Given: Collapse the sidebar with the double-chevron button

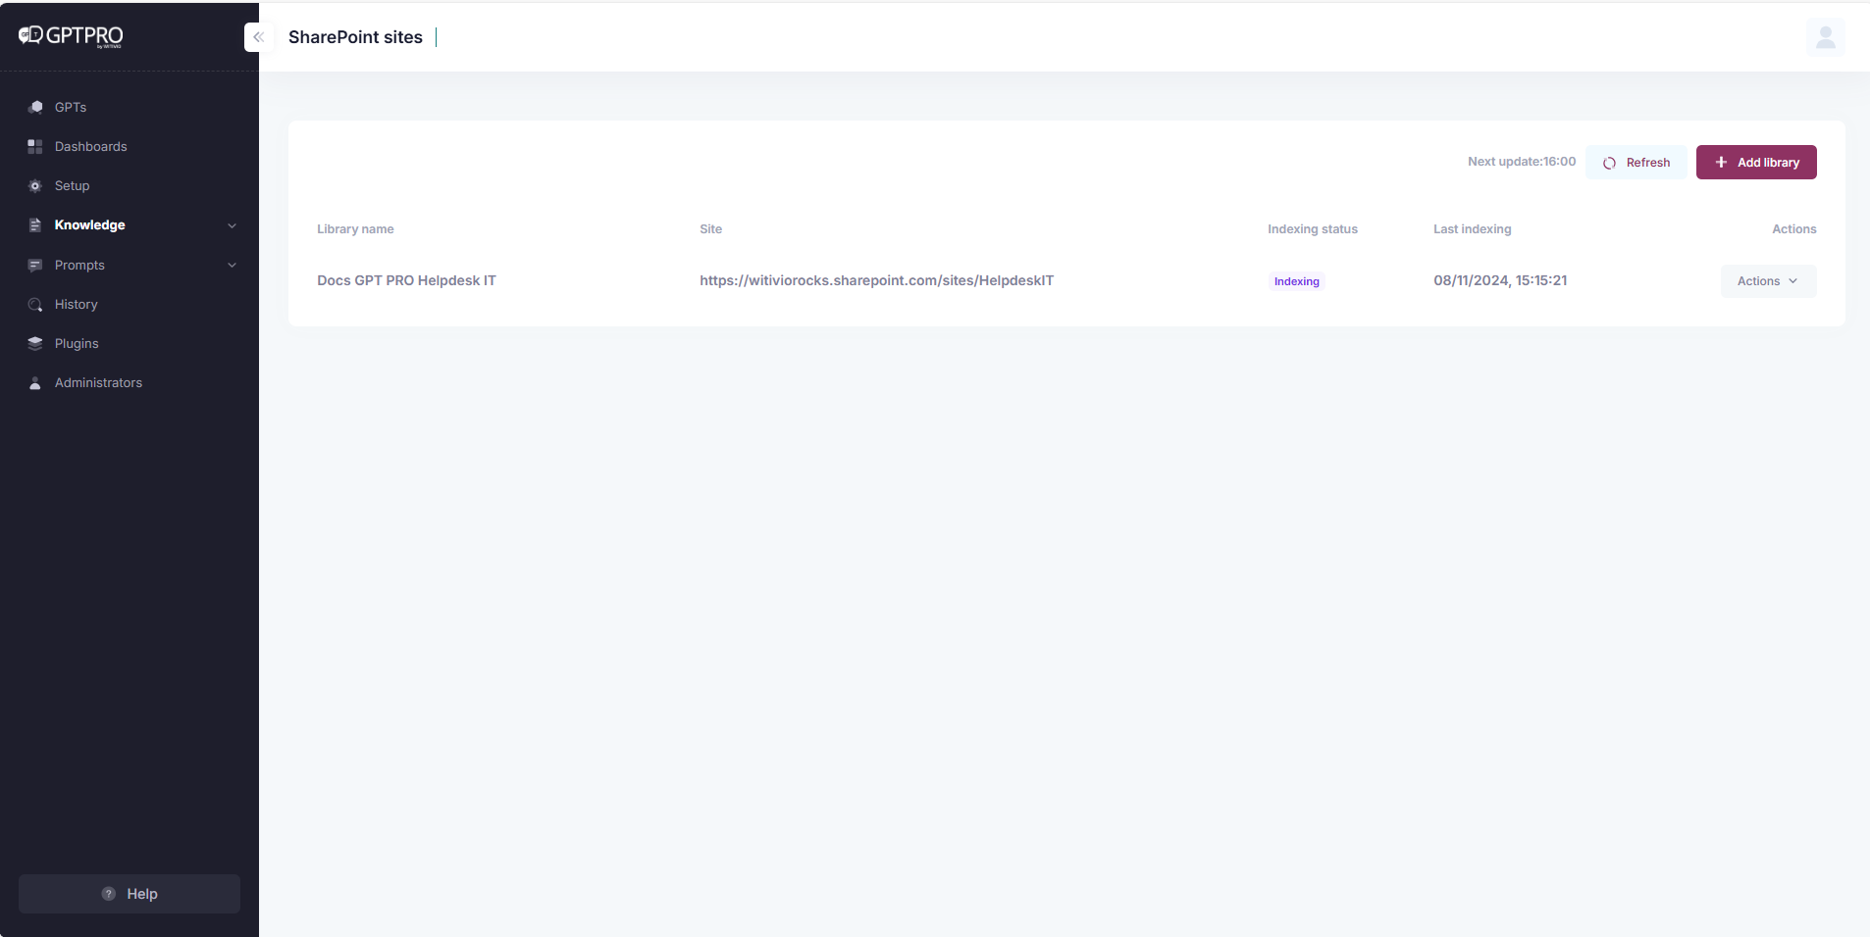Looking at the screenshot, I should click(259, 36).
